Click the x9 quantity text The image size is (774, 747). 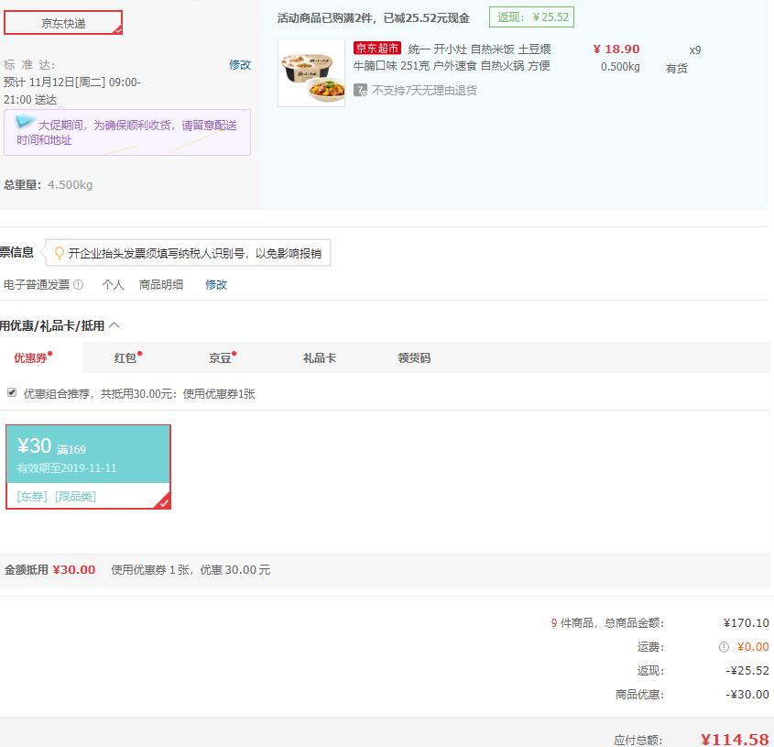695,49
